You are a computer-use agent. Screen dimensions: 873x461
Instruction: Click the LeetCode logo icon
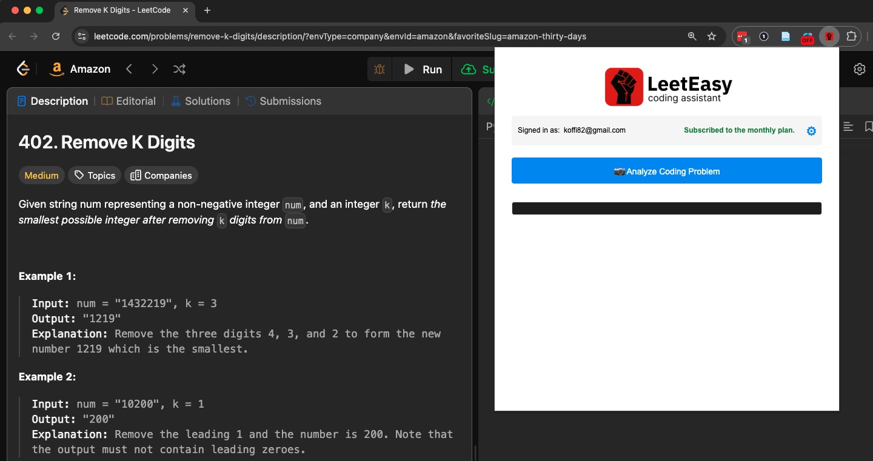(23, 69)
